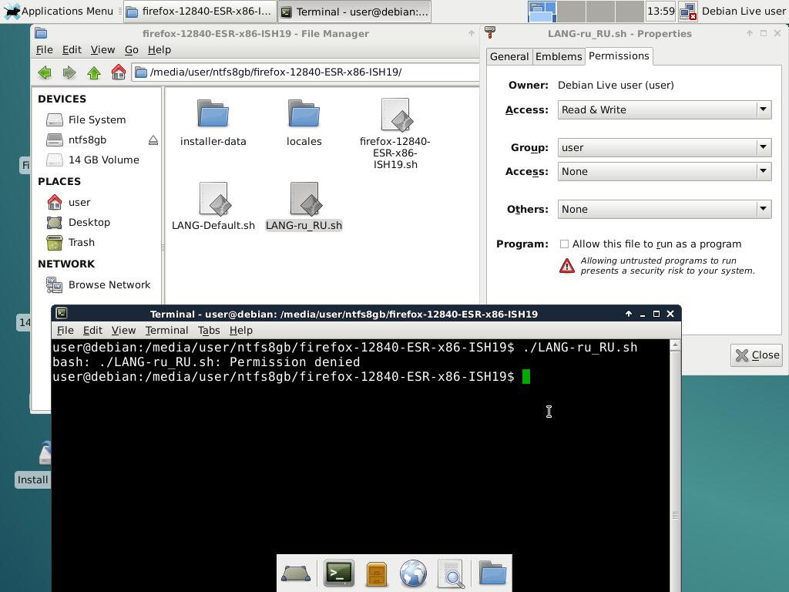
Task: Switch to General tab in Properties
Action: 509,56
